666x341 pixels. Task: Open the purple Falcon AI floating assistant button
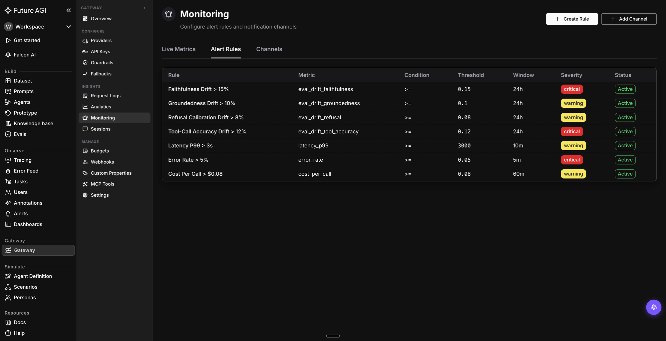click(x=653, y=307)
